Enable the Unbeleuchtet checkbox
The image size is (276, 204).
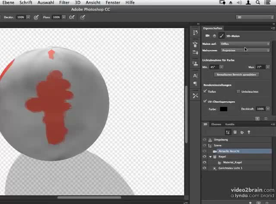click(238, 91)
